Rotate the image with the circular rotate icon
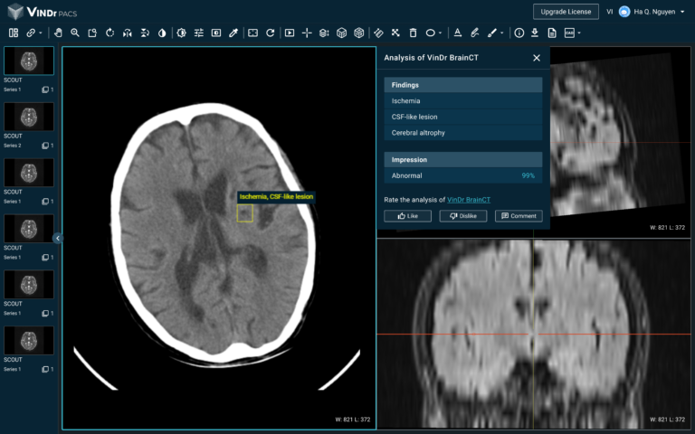The width and height of the screenshot is (695, 434). pos(109,33)
